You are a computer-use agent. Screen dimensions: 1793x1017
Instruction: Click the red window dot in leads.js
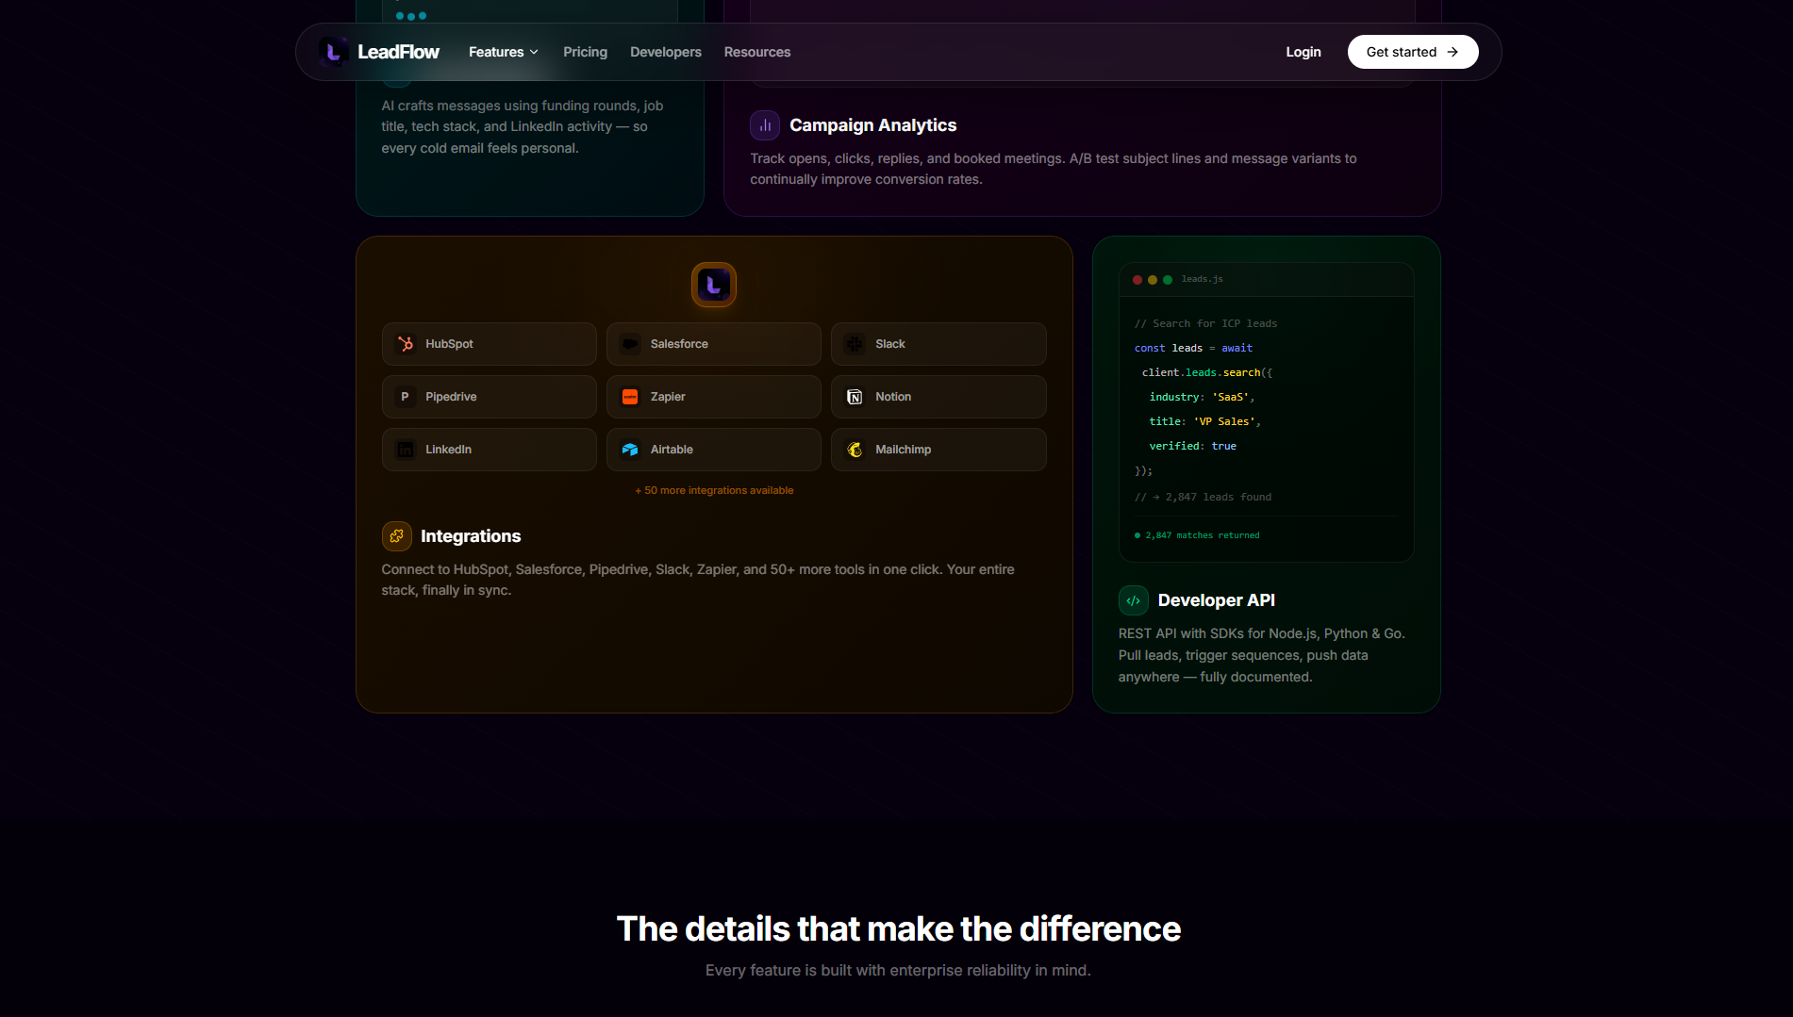coord(1137,280)
